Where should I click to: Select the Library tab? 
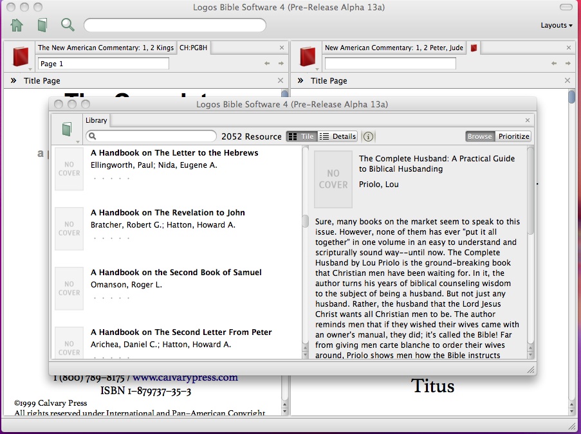[96, 120]
